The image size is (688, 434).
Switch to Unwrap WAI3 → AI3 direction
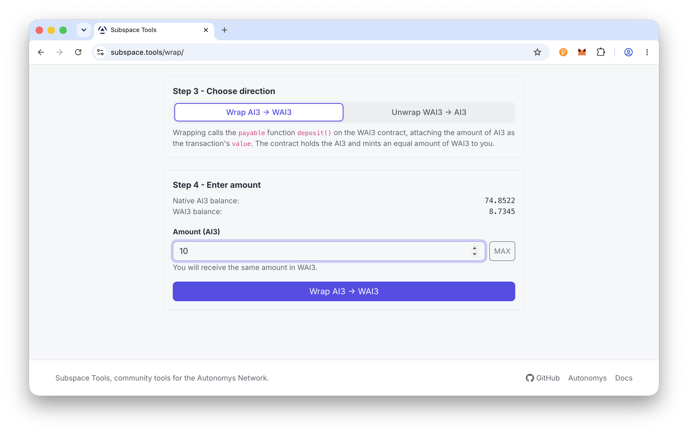429,112
